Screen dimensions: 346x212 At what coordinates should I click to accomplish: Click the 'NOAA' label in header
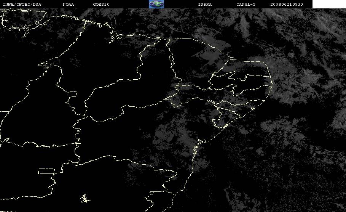click(68, 4)
